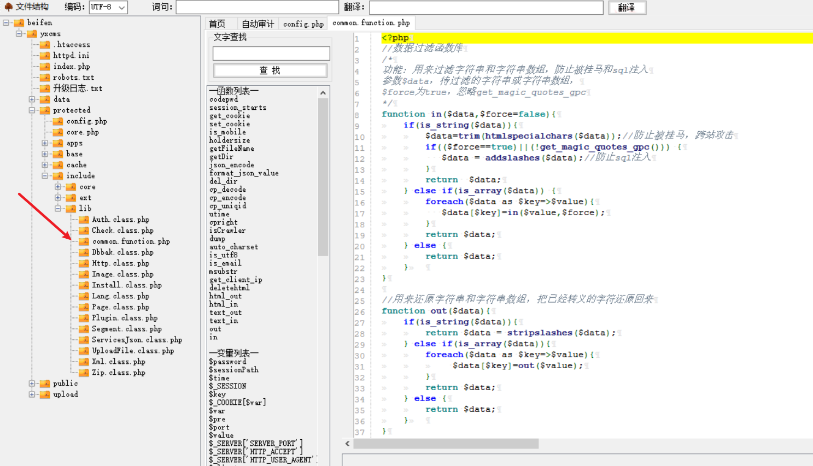Switch to the 自动审计 tab
Viewport: 813px width, 466px height.
[258, 23]
